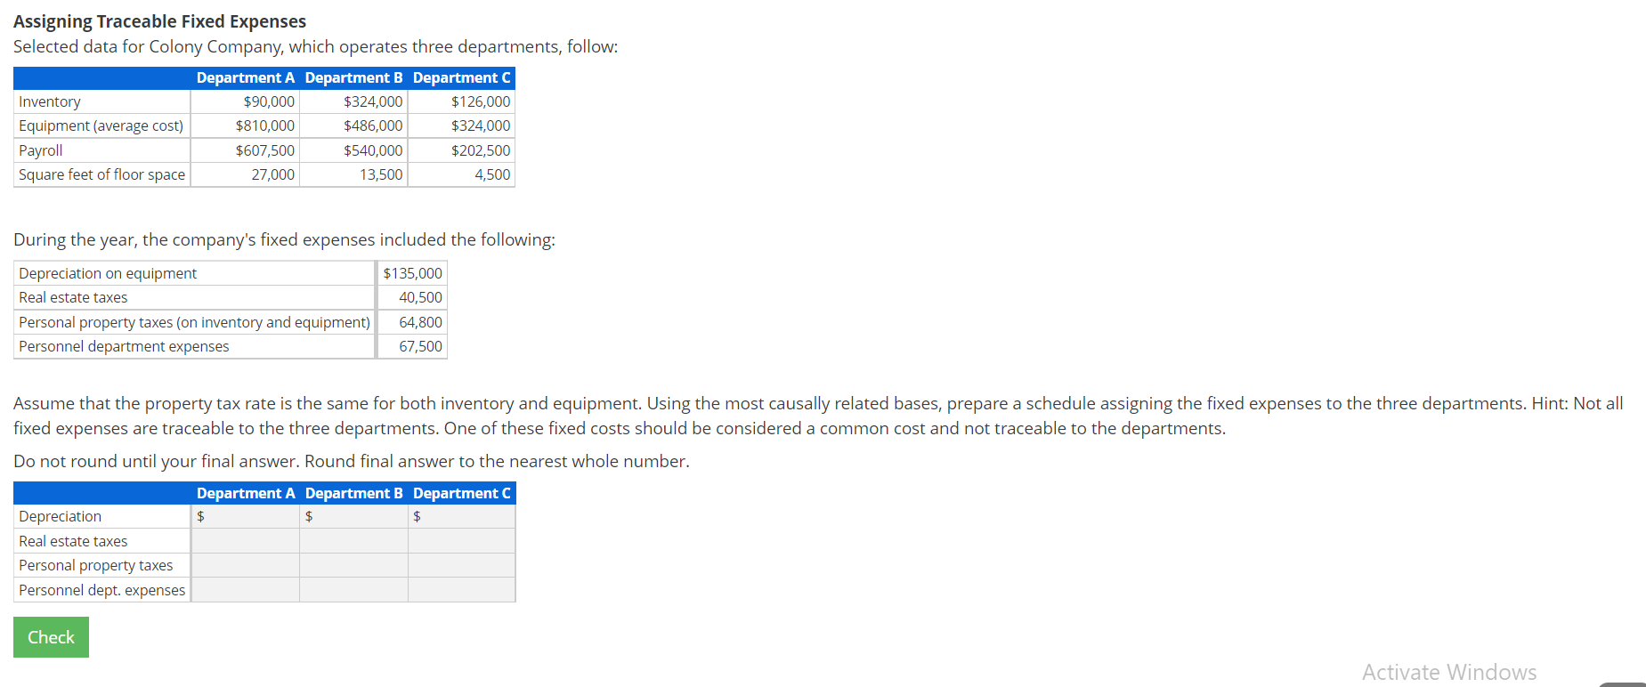This screenshot has width=1646, height=687.
Task: Click the Assigning Traceable Fixed Expenses heading
Action: tap(159, 20)
